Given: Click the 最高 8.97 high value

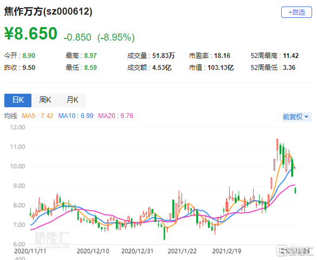Looking at the screenshot, I should pyautogui.click(x=90, y=56).
